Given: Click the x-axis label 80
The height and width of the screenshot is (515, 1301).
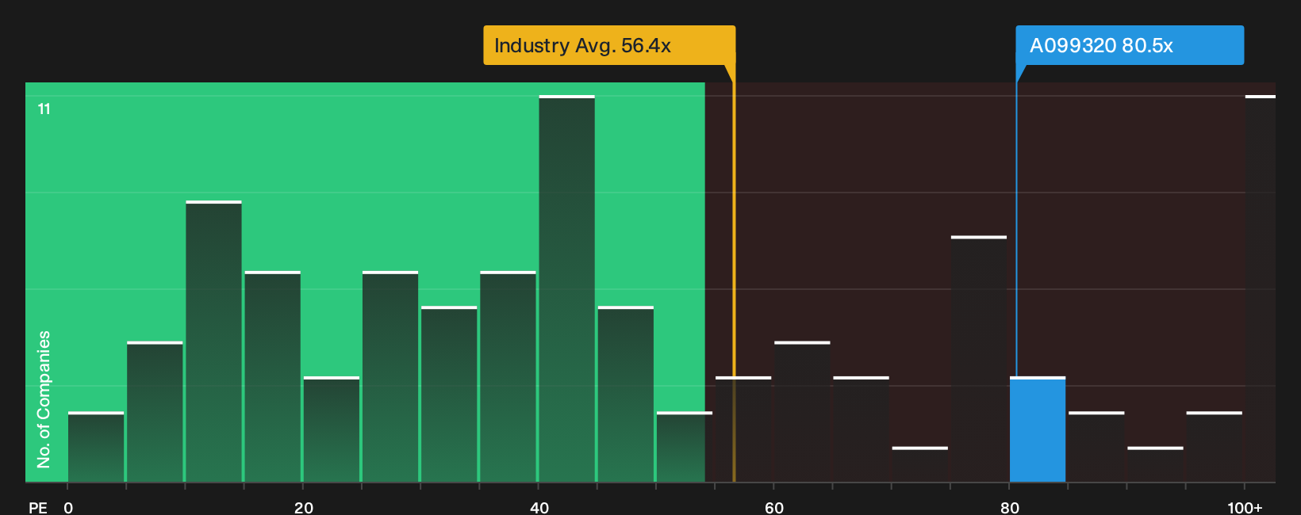Looking at the screenshot, I should pos(1010,507).
